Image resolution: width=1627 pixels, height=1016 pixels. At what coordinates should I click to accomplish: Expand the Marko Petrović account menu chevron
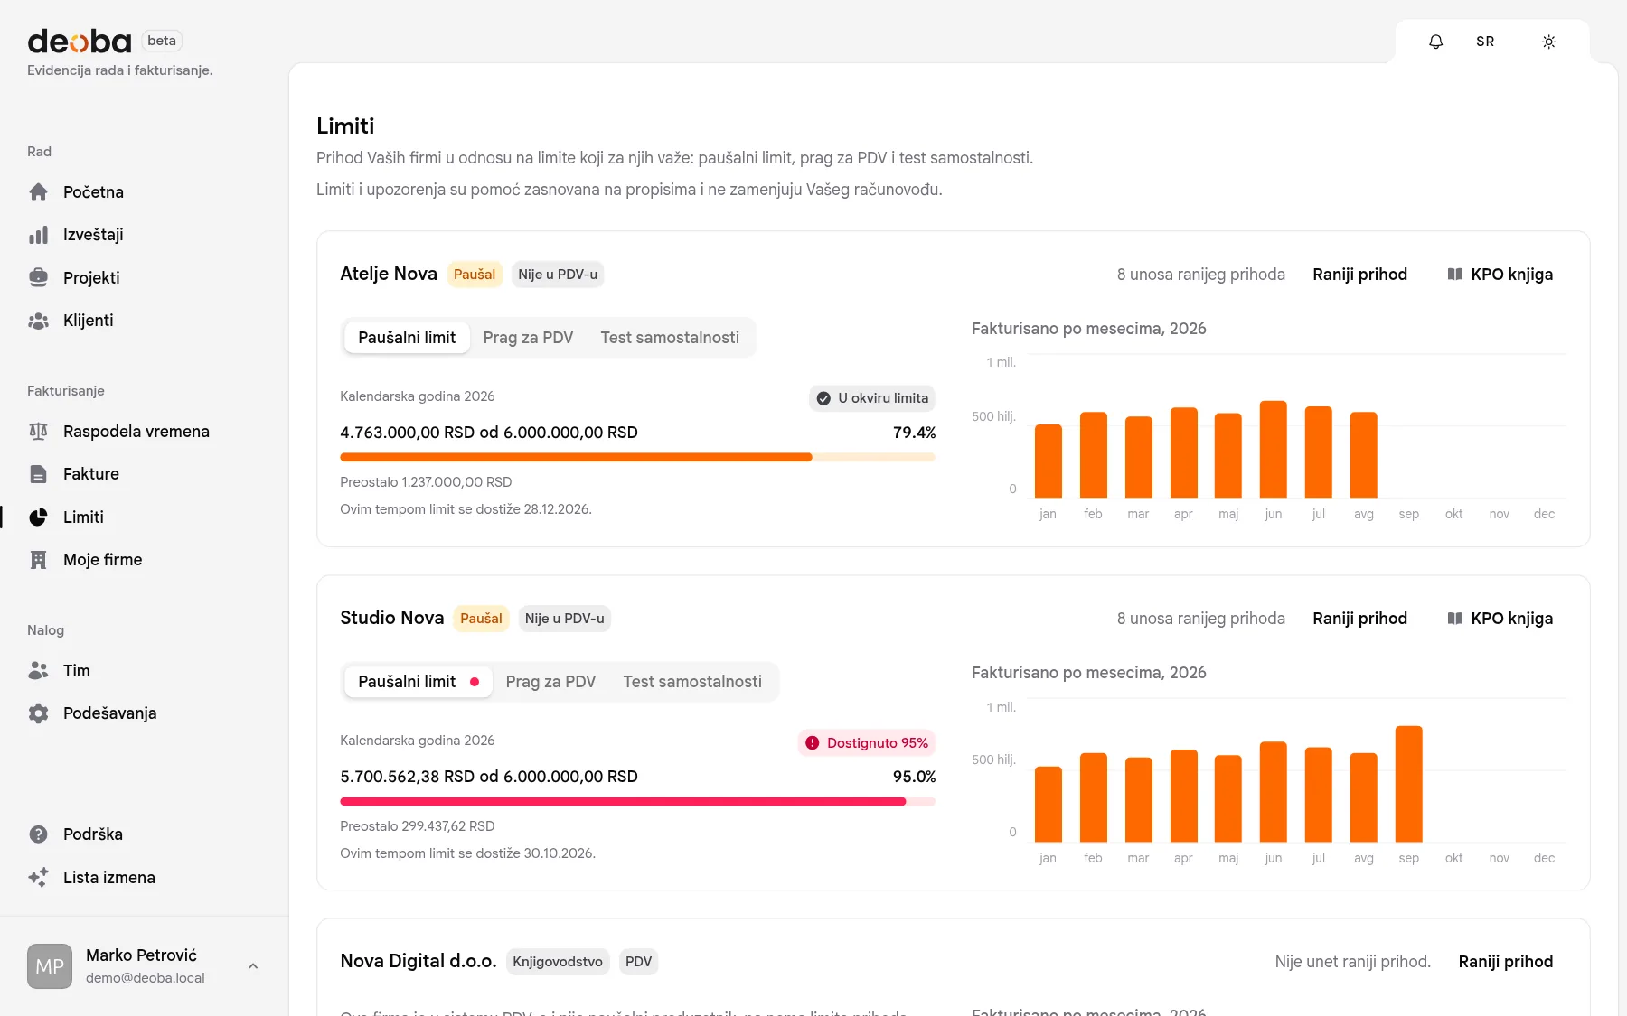click(x=253, y=966)
